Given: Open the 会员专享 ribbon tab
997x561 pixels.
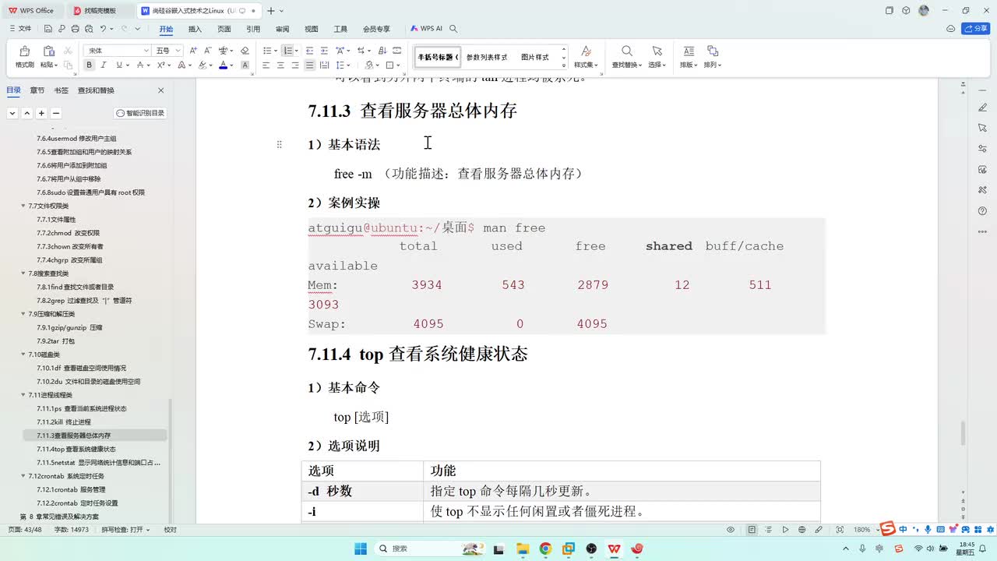Looking at the screenshot, I should (376, 29).
